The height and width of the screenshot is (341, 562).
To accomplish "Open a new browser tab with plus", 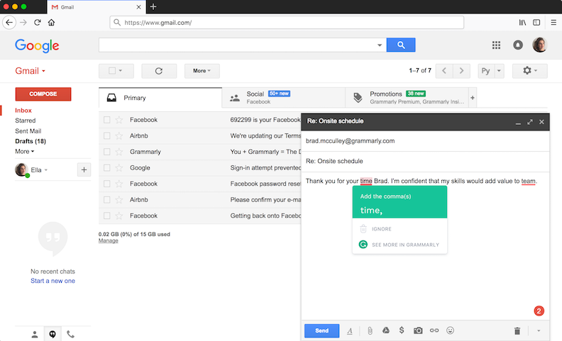I will [153, 6].
